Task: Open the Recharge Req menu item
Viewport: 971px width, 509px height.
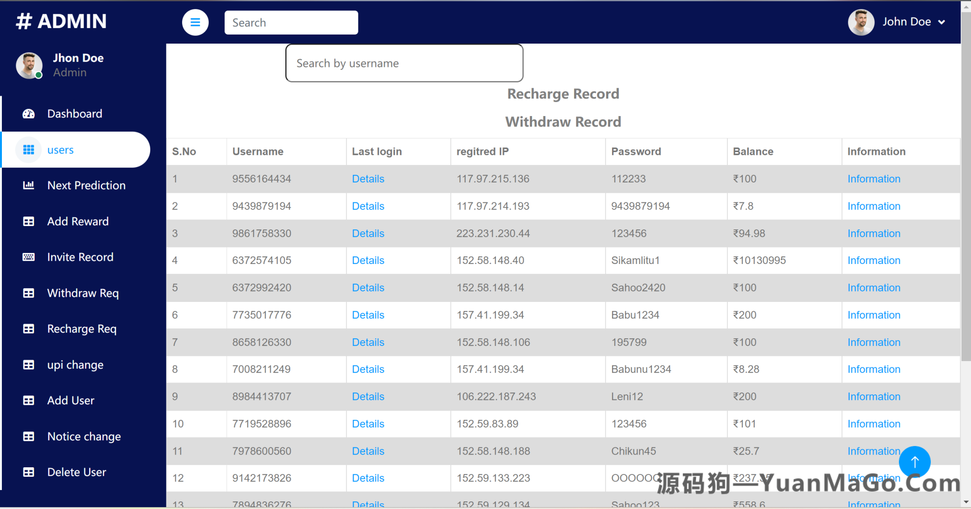Action: (82, 329)
